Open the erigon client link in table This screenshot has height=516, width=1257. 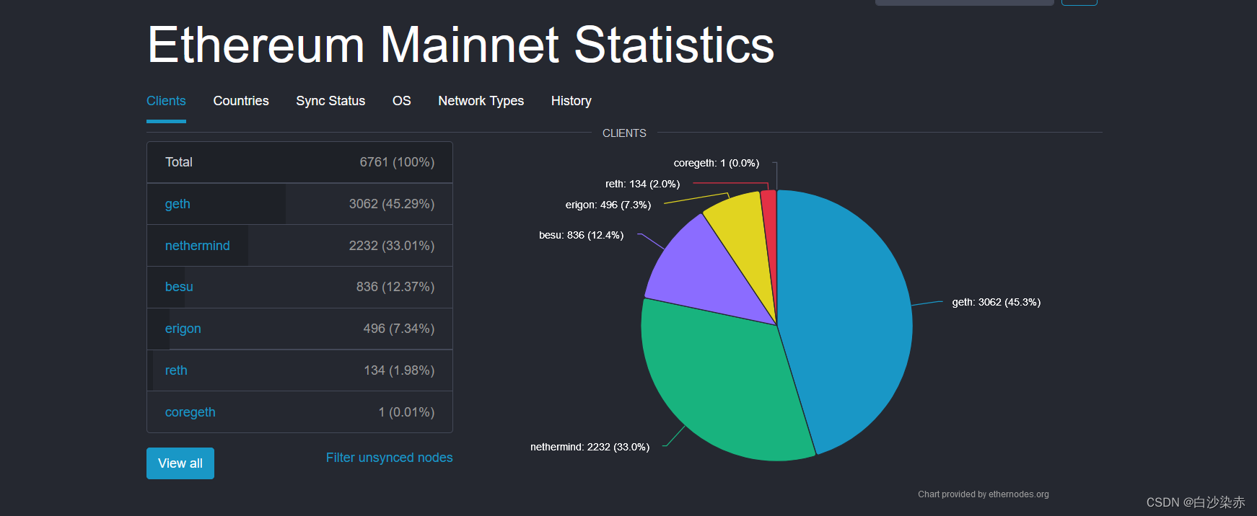click(183, 329)
